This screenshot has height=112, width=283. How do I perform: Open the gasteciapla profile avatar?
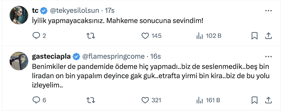tap(19, 61)
